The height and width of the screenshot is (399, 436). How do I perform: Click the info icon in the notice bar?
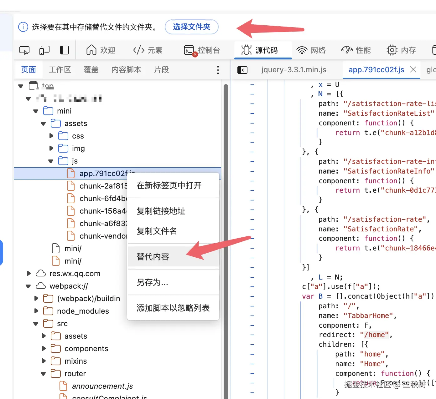click(x=23, y=27)
